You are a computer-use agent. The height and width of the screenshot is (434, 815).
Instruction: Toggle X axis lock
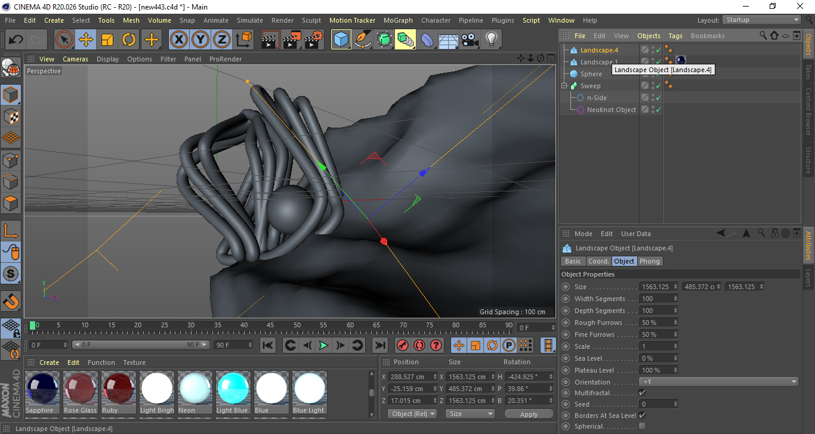point(178,40)
